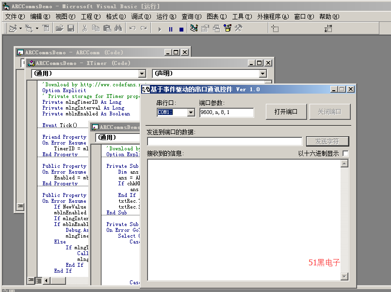
Task: Open the Form Layout Window icon
Action: pos(216,29)
